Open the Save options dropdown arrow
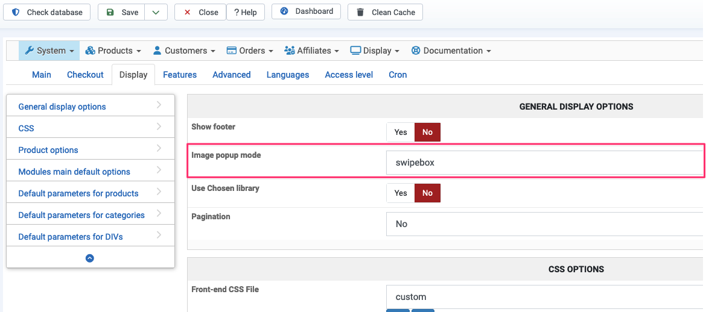 [156, 12]
